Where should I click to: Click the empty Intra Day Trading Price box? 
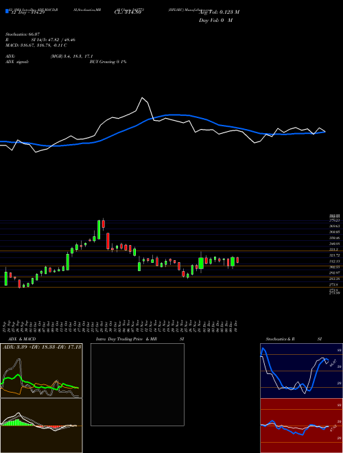[x=137, y=384]
